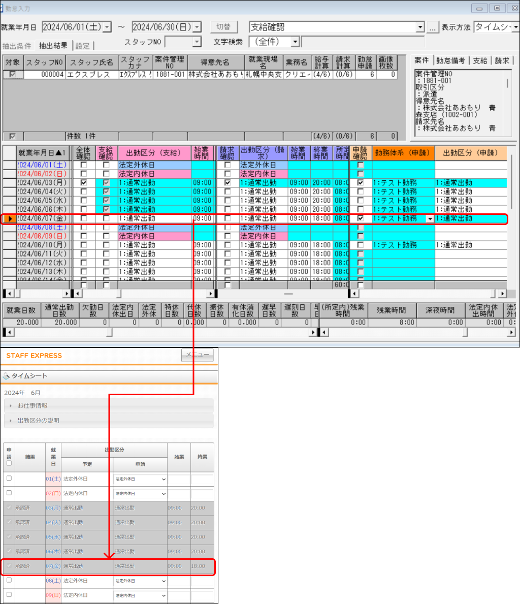
Task: Click the 残業時間 value 8:00
Action: (392, 323)
